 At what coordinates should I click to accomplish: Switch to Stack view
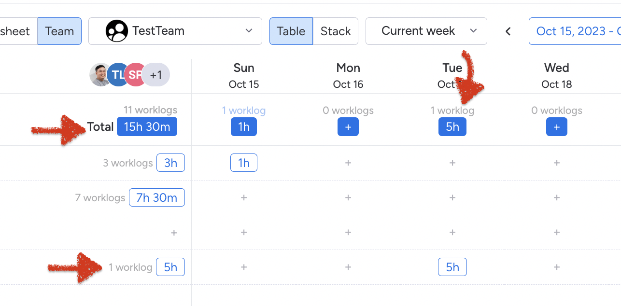click(x=336, y=31)
